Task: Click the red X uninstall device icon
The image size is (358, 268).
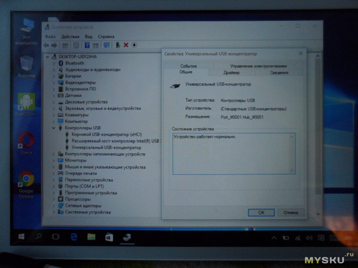Action: pos(126,45)
